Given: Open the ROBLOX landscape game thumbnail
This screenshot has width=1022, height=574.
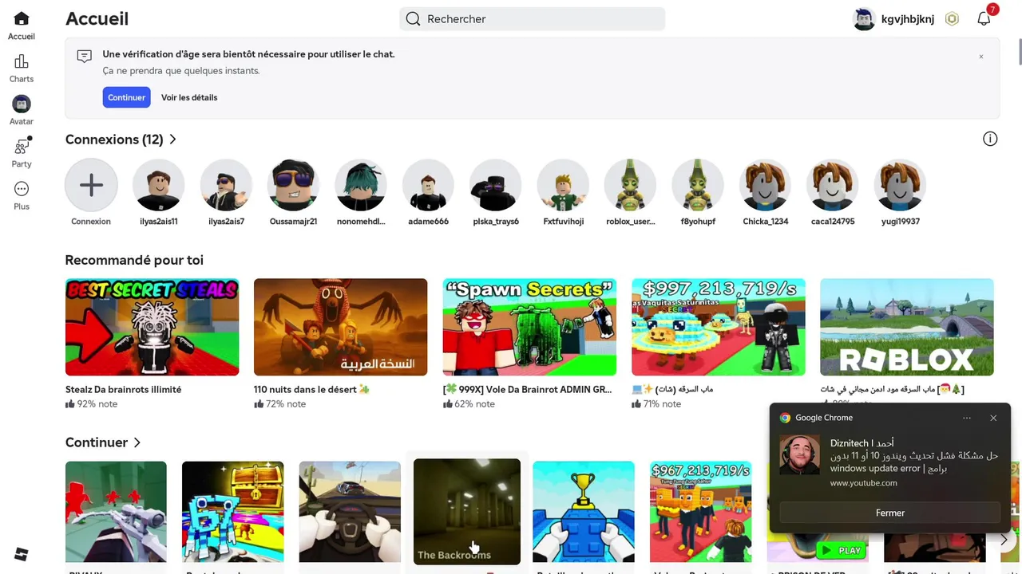Looking at the screenshot, I should pyautogui.click(x=907, y=327).
